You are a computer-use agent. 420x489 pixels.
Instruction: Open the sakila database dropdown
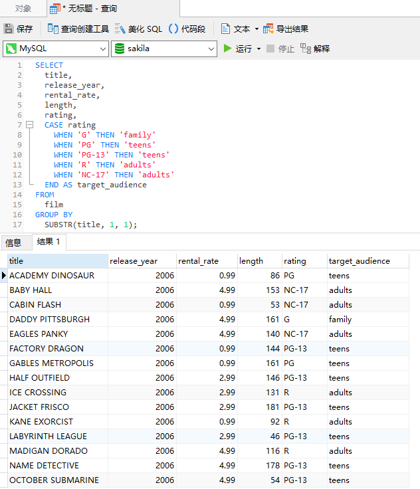[x=164, y=49]
